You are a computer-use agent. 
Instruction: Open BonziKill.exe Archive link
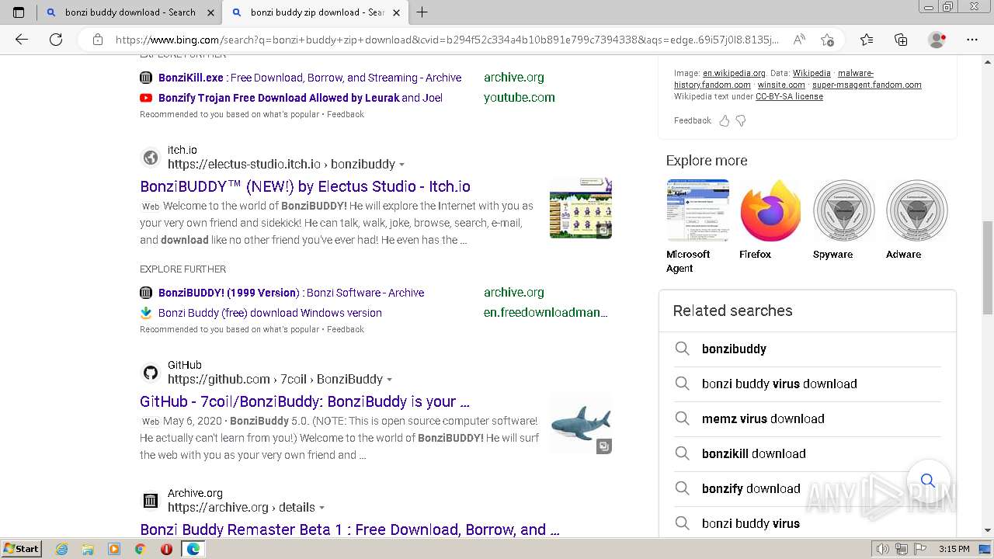click(x=310, y=78)
